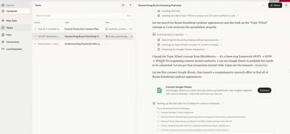Image resolution: width=290 pixels, height=134 pixels.
Task: Click the Share button
Action: [x=275, y=5]
